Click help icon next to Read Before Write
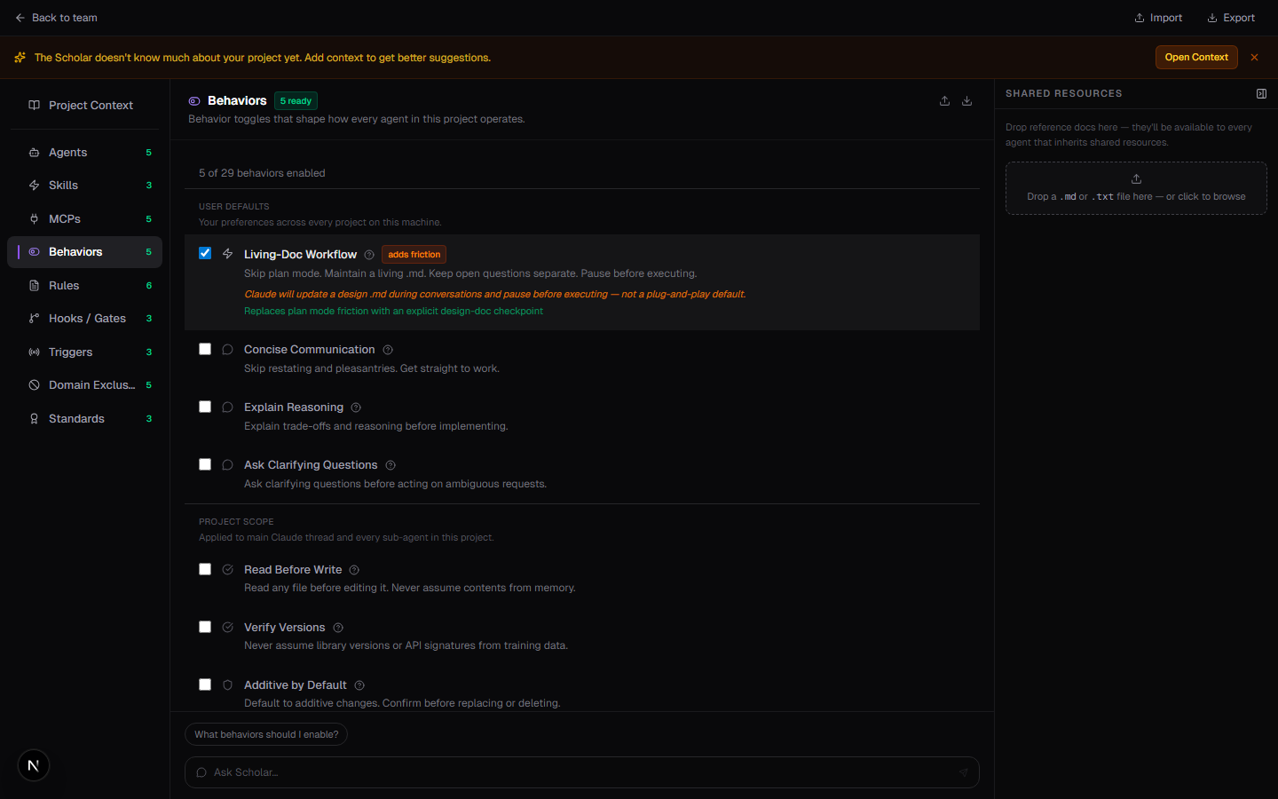The width and height of the screenshot is (1278, 799). tap(354, 570)
